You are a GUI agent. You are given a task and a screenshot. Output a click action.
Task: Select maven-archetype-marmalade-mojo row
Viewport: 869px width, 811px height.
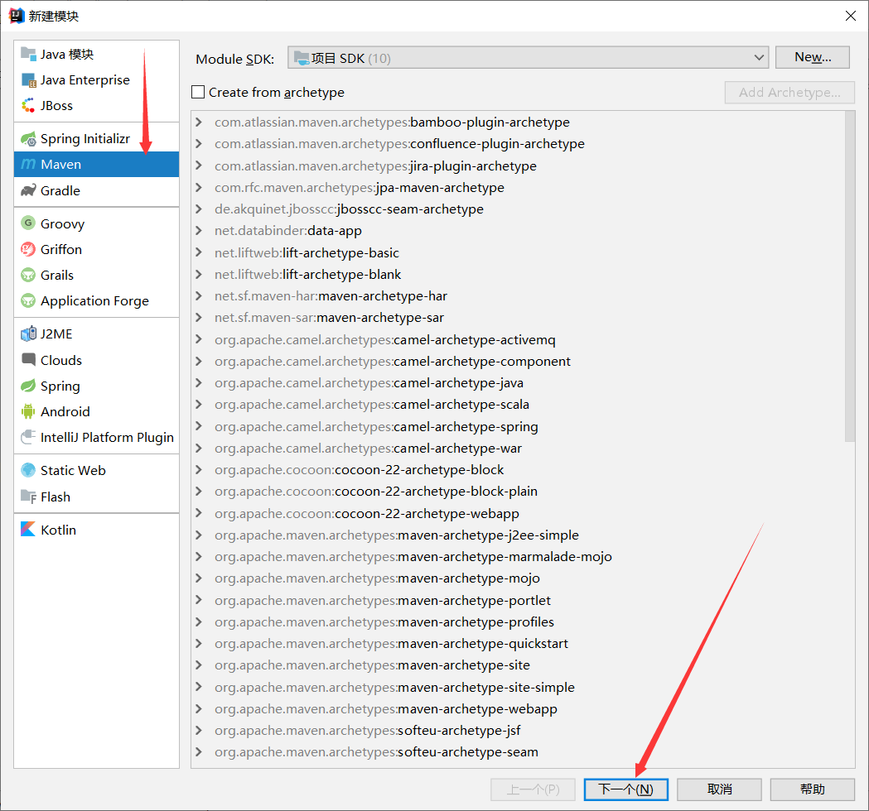(x=518, y=556)
